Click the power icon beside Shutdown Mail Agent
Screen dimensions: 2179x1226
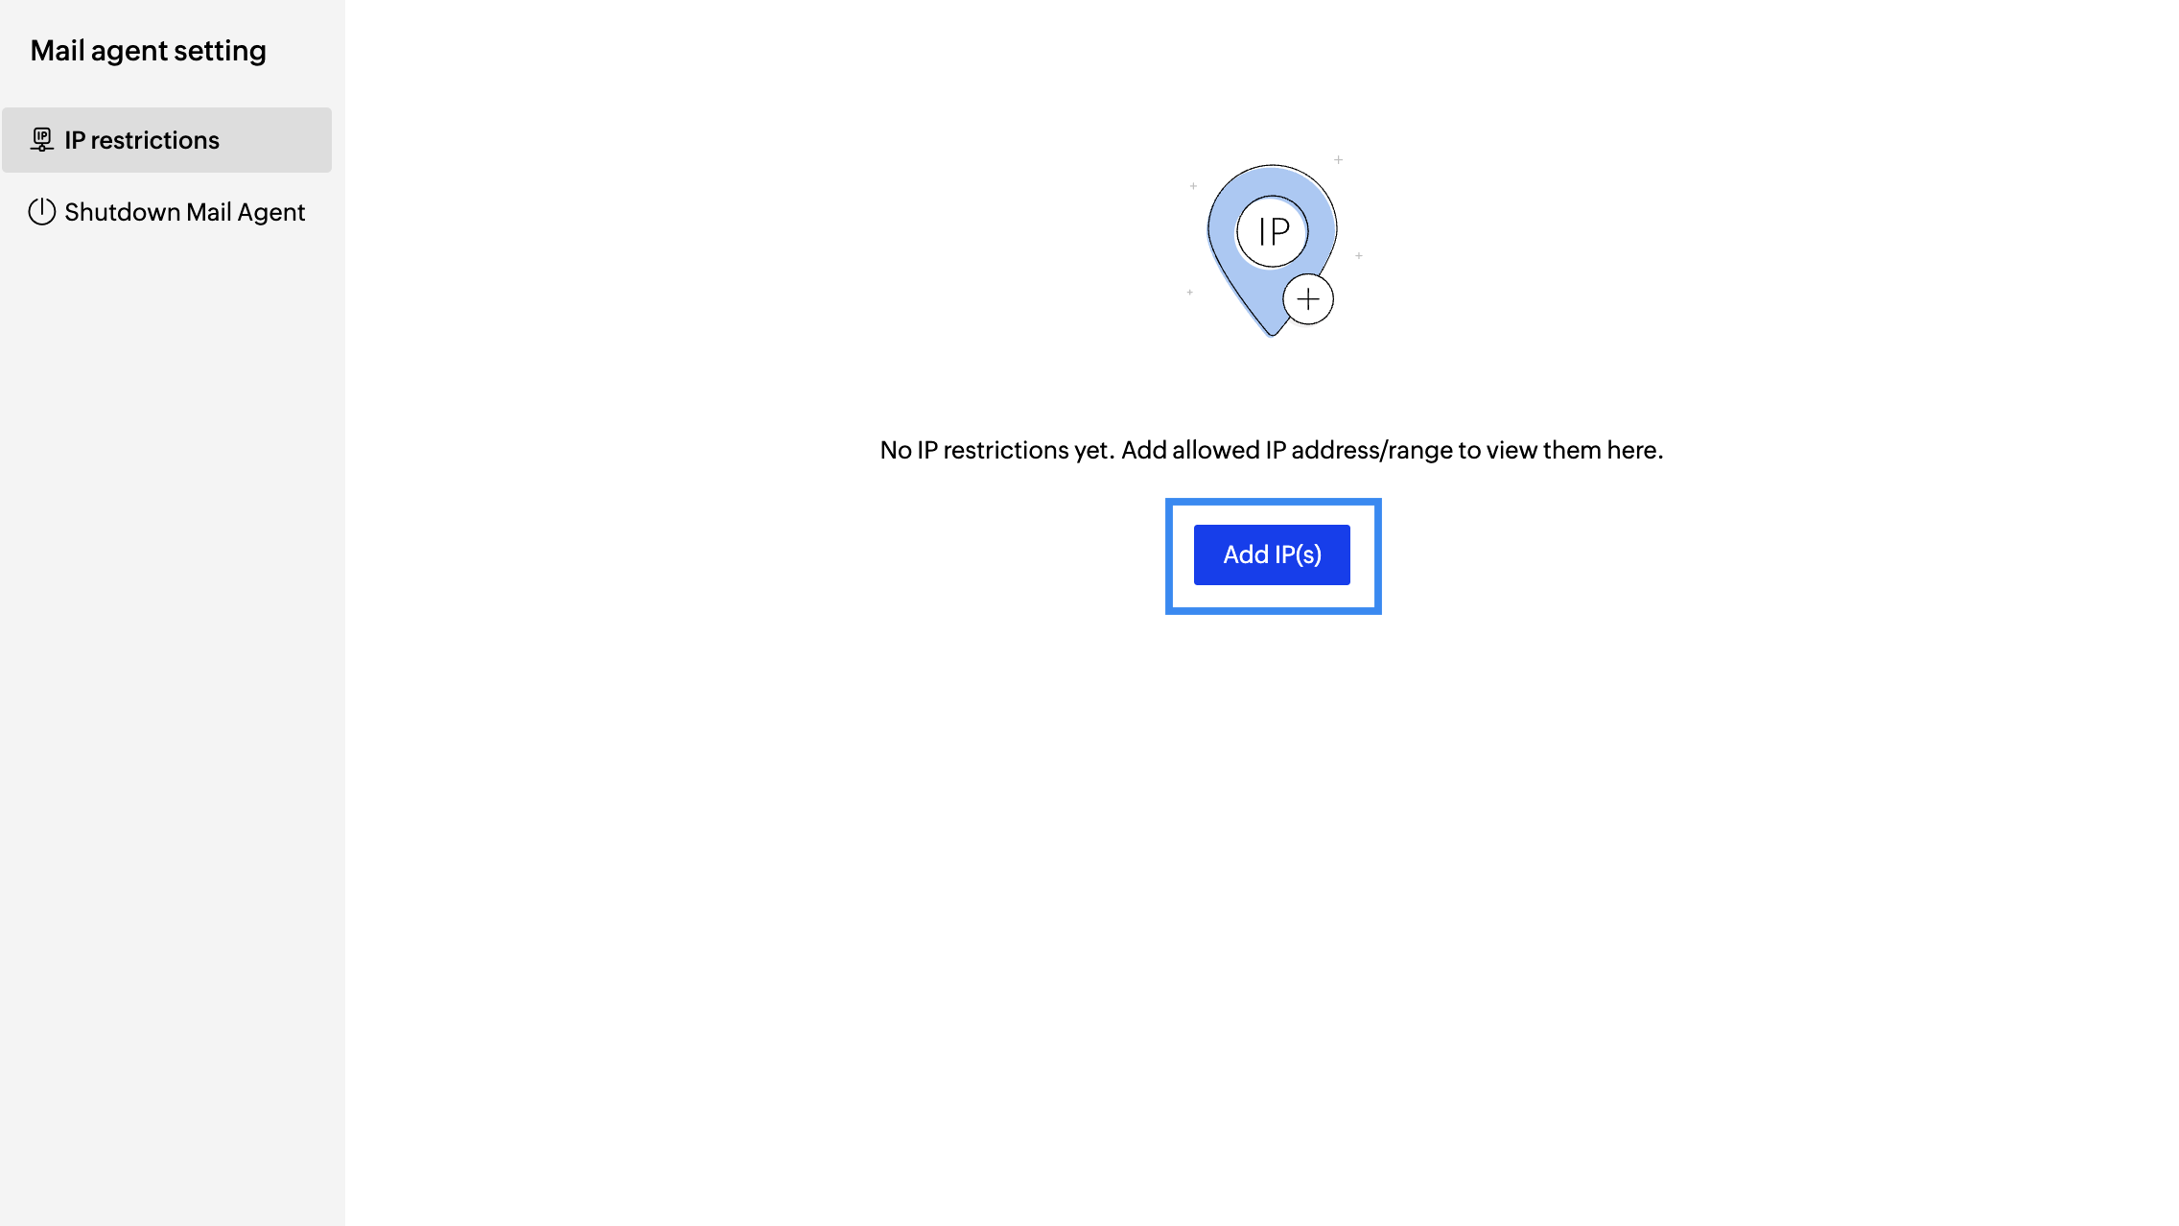coord(41,212)
